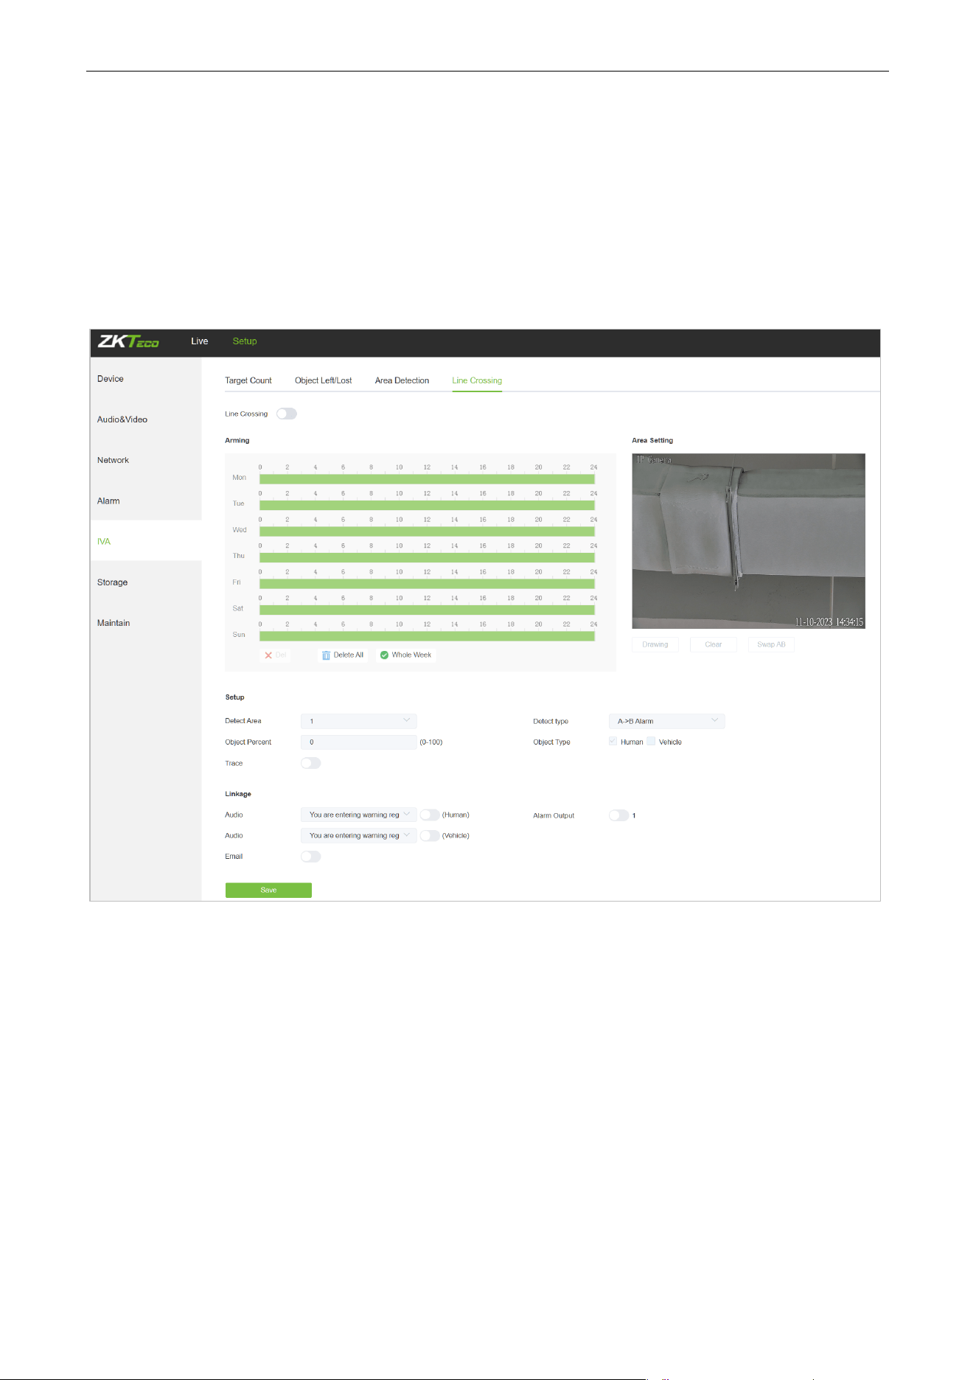Click the Thu arming schedule bar
The height and width of the screenshot is (1380, 976).
[427, 557]
